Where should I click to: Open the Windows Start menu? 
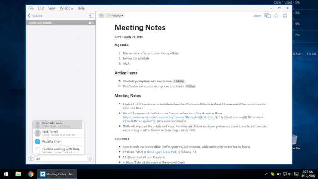tap(6, 174)
